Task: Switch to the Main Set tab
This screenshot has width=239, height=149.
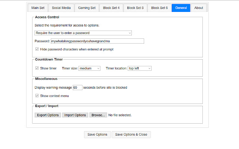Action: coord(40,8)
